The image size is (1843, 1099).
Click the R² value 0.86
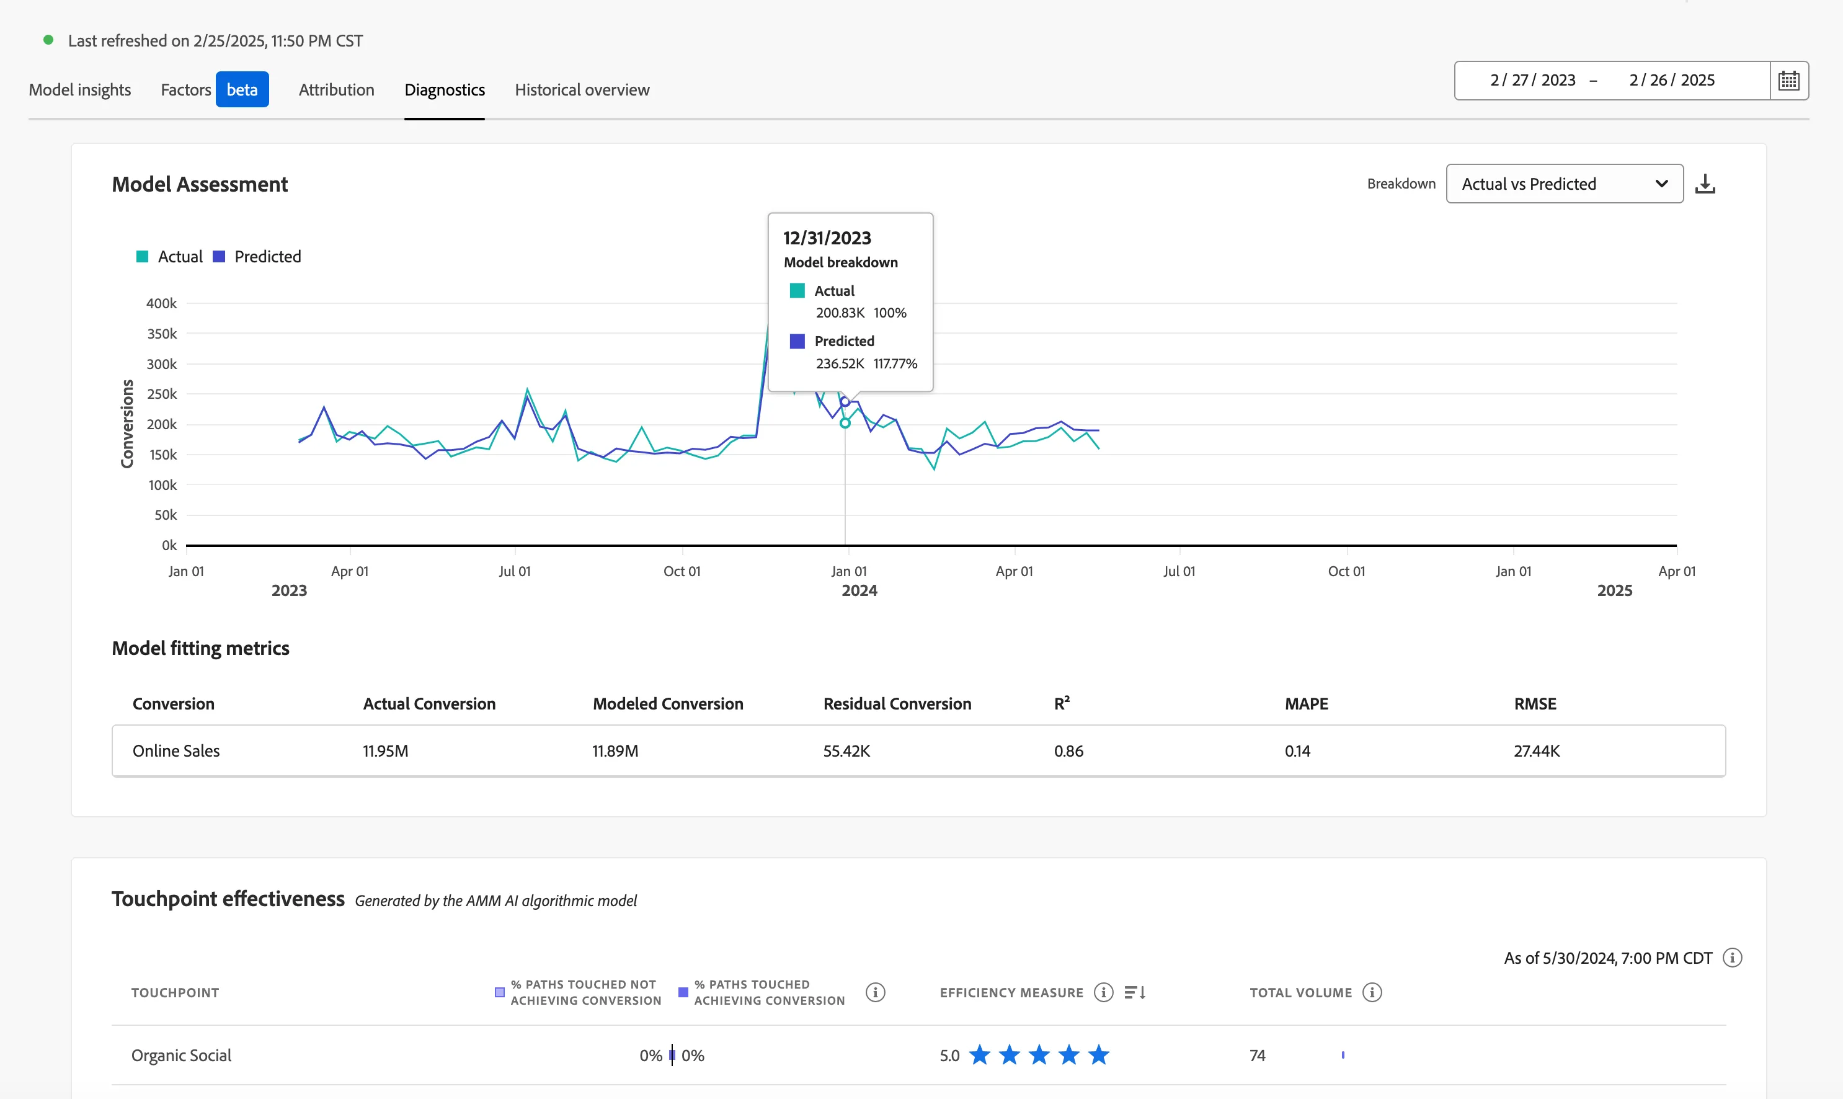tap(1068, 751)
